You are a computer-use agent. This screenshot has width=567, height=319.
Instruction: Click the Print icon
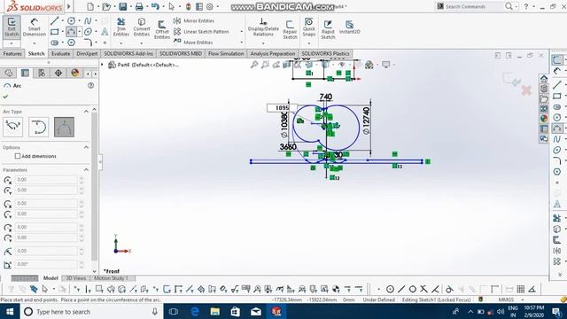pos(139,6)
